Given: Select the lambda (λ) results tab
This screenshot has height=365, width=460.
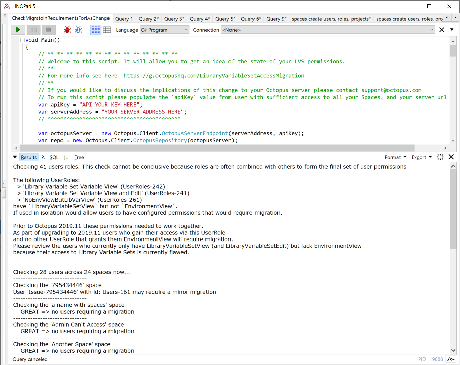Looking at the screenshot, I should [43, 157].
